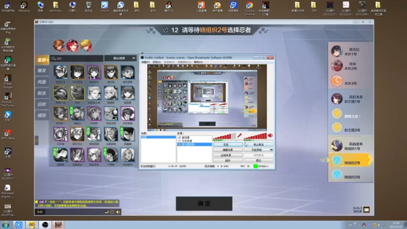This screenshot has width=407, height=229.
Task: Open the 默认排序 sort dropdown
Action: pyautogui.click(x=121, y=59)
